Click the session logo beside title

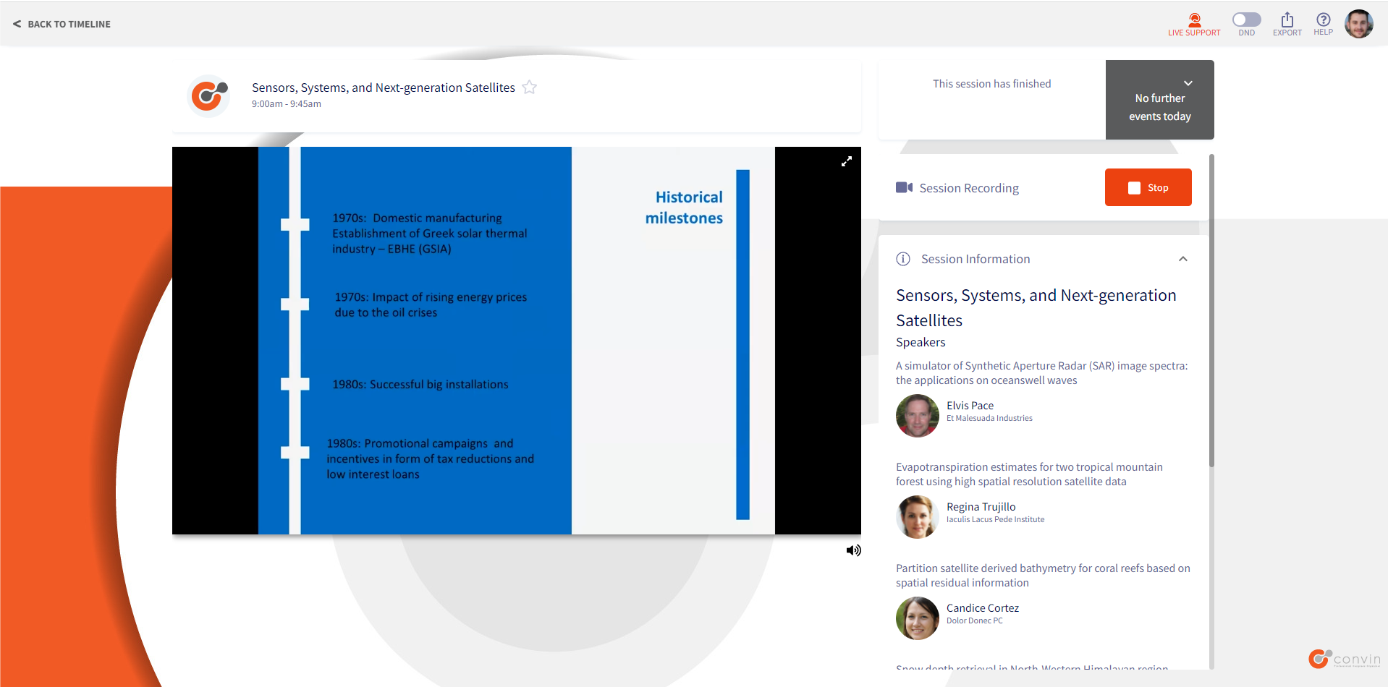209,95
